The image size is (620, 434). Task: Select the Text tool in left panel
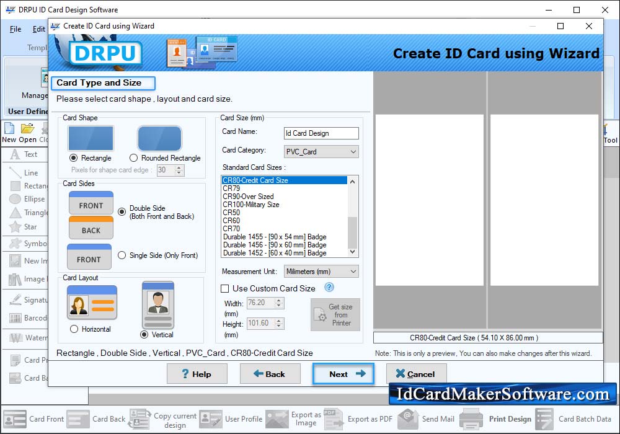[x=24, y=154]
